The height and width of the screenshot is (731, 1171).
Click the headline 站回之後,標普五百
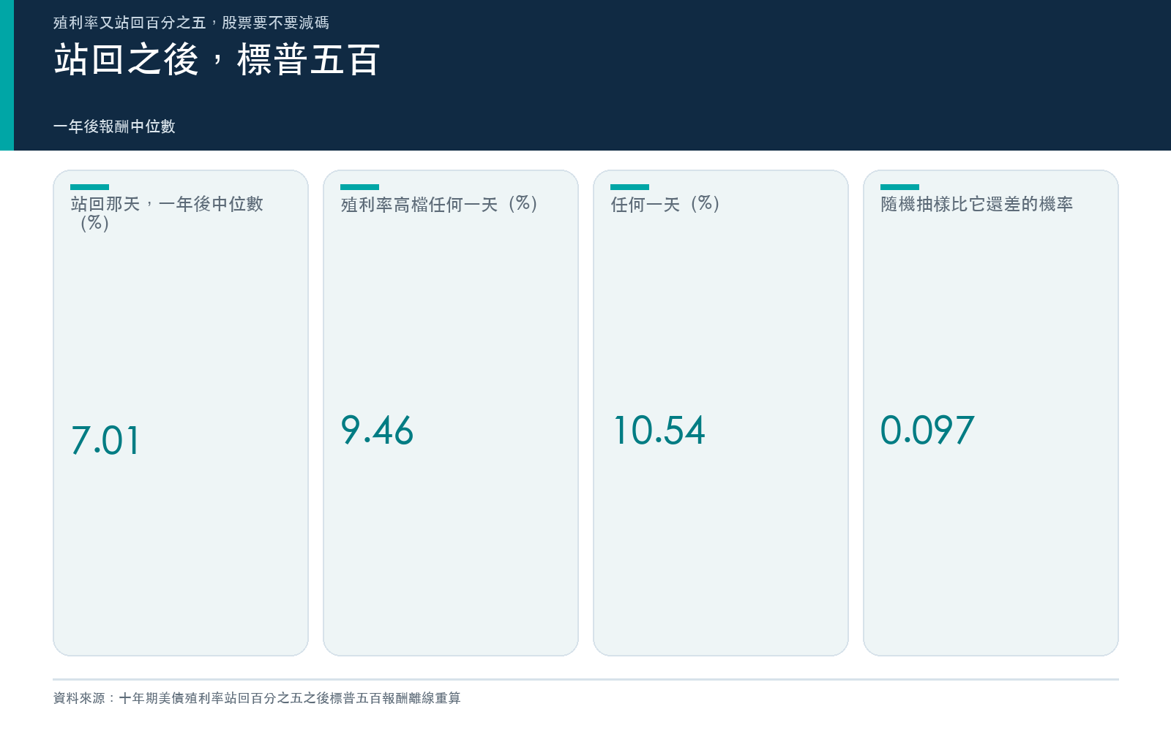pyautogui.click(x=217, y=59)
